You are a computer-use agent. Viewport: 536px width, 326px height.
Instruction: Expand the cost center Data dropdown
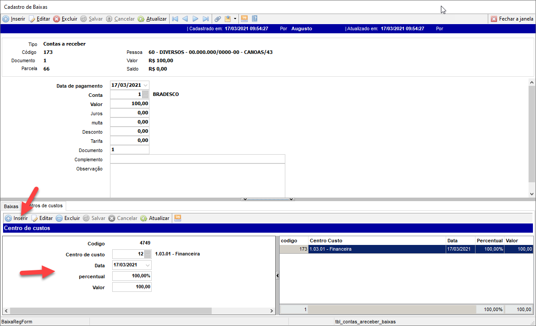coord(148,265)
